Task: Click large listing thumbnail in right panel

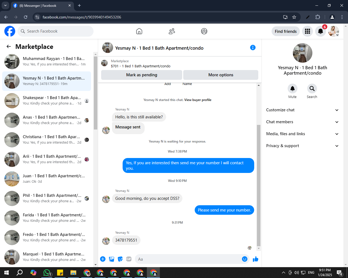Action: tap(302, 53)
